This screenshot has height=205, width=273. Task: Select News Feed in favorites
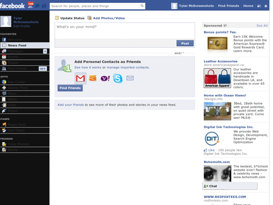[x=25, y=45]
